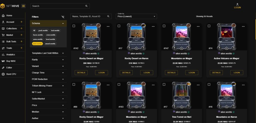Expand the Variant filter
This screenshot has width=256, height=123.
(48, 66)
